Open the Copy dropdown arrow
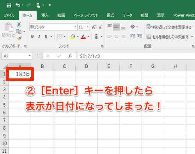Viewport: 195px width, 154px height. pyautogui.click(x=24, y=32)
